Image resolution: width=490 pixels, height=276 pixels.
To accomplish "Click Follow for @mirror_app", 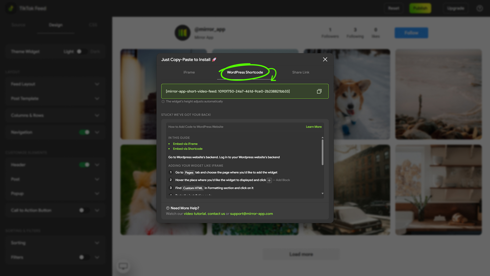I will [x=411, y=33].
